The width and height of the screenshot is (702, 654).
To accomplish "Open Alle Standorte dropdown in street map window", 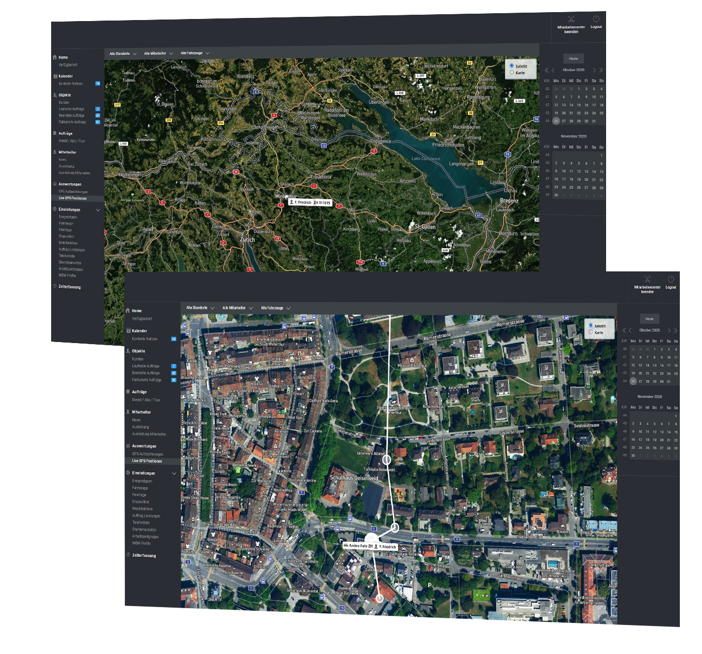I will click(x=200, y=308).
